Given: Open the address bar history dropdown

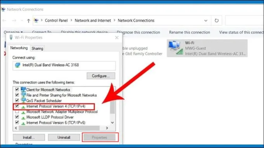Looking at the screenshot, I should (206, 21).
